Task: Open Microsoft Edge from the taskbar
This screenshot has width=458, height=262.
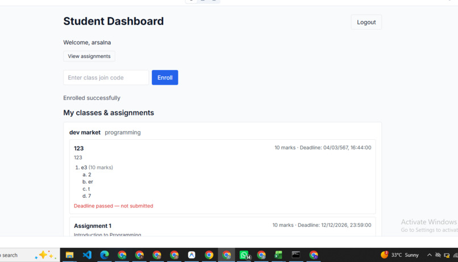Action: tap(105, 255)
